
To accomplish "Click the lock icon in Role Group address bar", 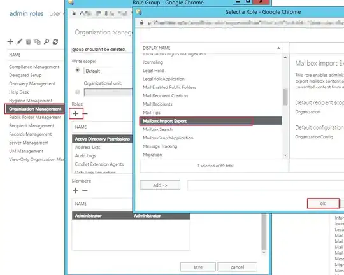I will pos(74,13).
